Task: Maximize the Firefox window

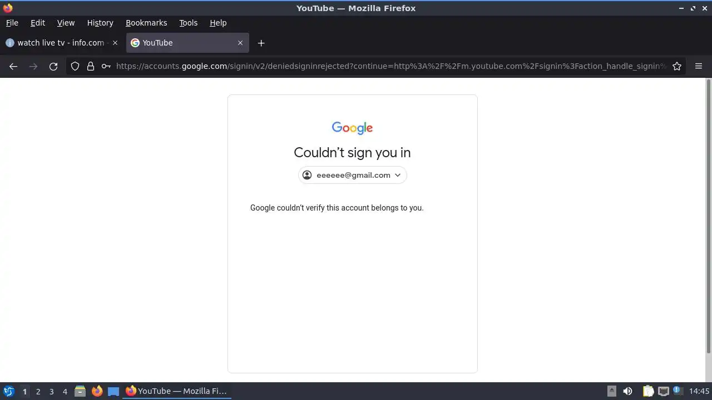Action: click(693, 8)
